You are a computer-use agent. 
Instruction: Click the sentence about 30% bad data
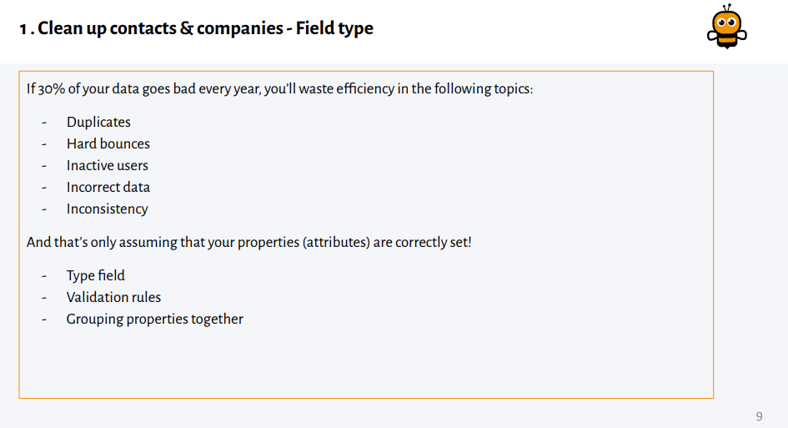click(279, 88)
